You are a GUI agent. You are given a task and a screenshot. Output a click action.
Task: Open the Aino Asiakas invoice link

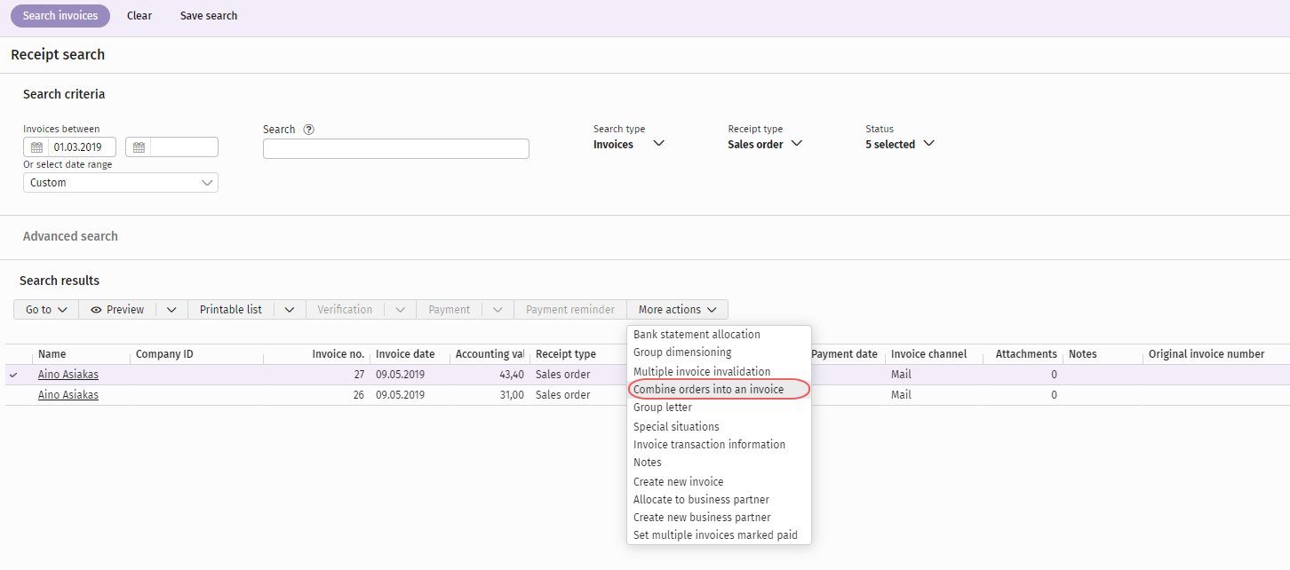(x=68, y=374)
